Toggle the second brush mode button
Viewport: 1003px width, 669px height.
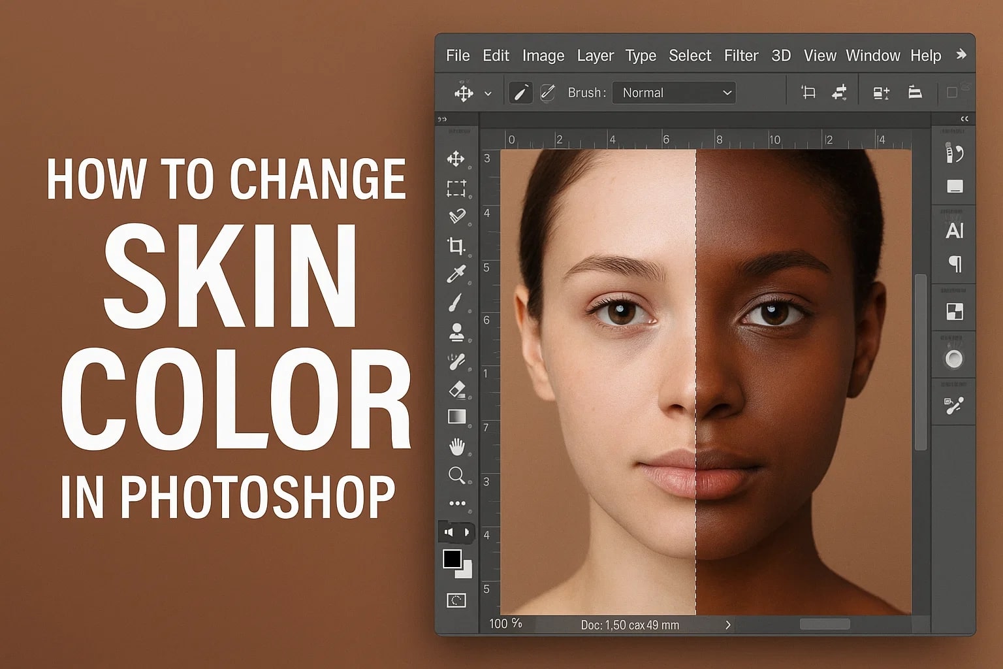(547, 93)
